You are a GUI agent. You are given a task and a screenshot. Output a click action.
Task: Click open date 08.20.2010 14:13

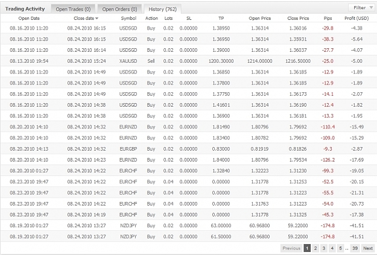(29, 149)
